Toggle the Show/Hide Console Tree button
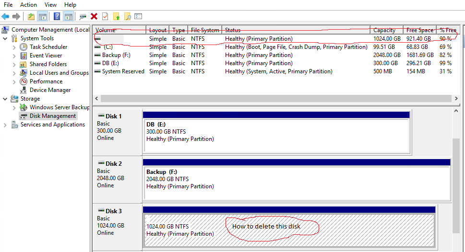The height and width of the screenshot is (252, 465). [x=42, y=16]
